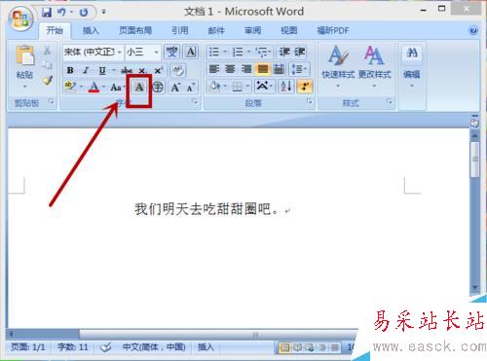The image size is (487, 361).
Task: Apply a bulleted list
Action: click(213, 52)
